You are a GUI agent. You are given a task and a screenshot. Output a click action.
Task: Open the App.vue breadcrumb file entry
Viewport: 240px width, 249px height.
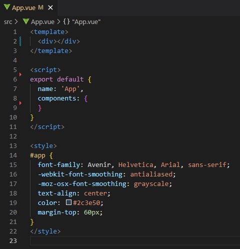(x=42, y=22)
